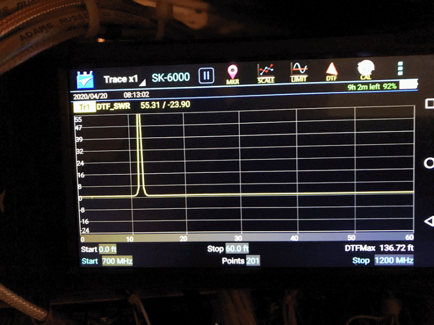Open the green three-dot overflow menu
This screenshot has width=434, height=325.
(x=400, y=69)
